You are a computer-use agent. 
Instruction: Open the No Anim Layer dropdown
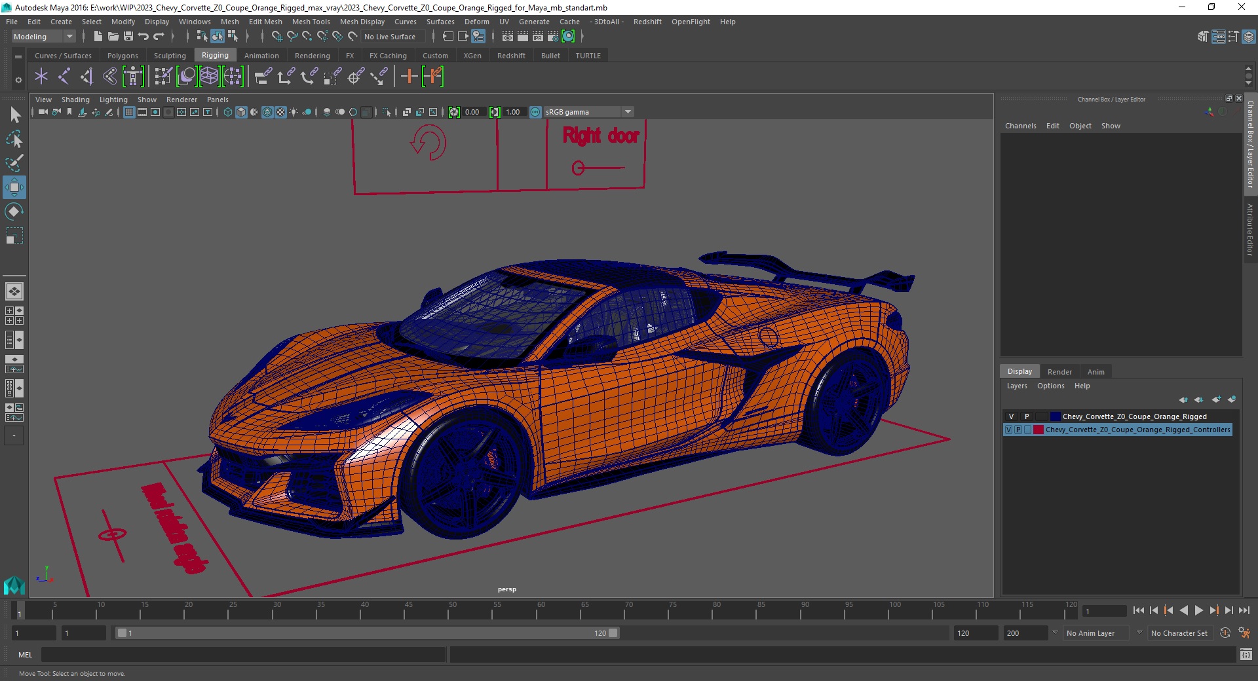pyautogui.click(x=1096, y=633)
